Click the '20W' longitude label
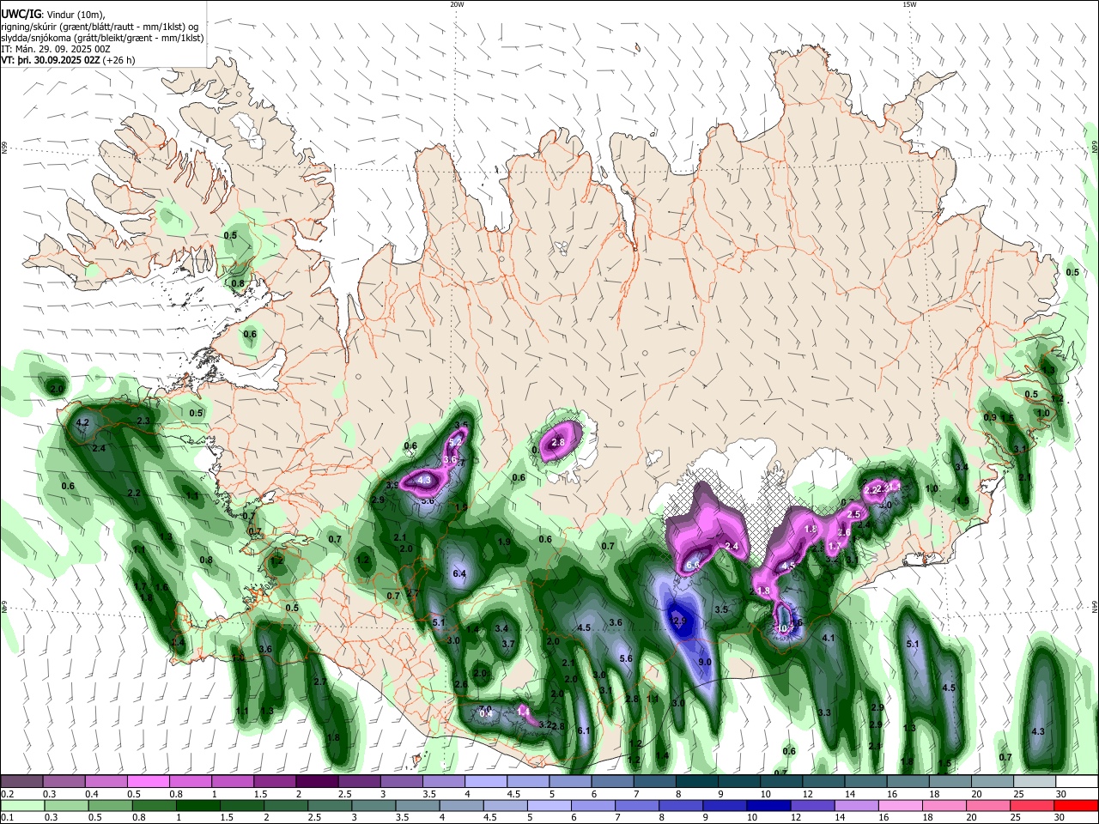Screen dimensions: 1099x824 click(457, 4)
